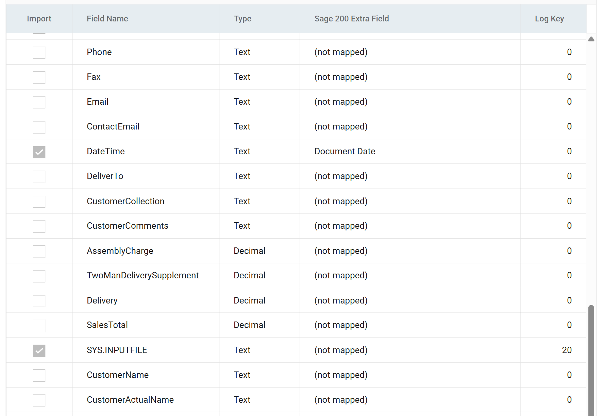Click the CustomerActualName field name
Screen dimensions: 602x416
pos(130,400)
